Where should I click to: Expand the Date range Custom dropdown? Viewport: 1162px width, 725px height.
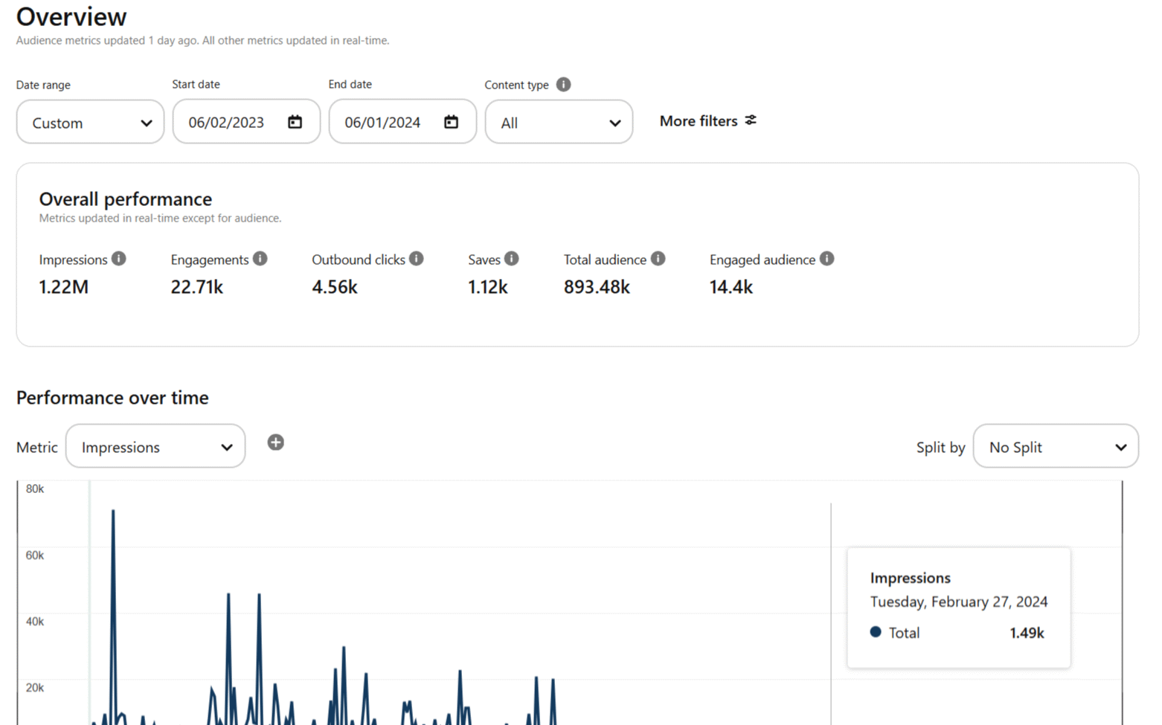[90, 123]
